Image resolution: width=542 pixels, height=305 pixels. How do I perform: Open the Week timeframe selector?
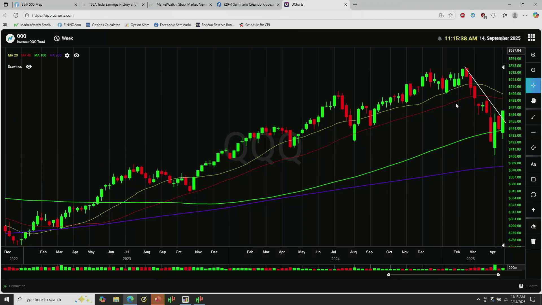pyautogui.click(x=64, y=38)
